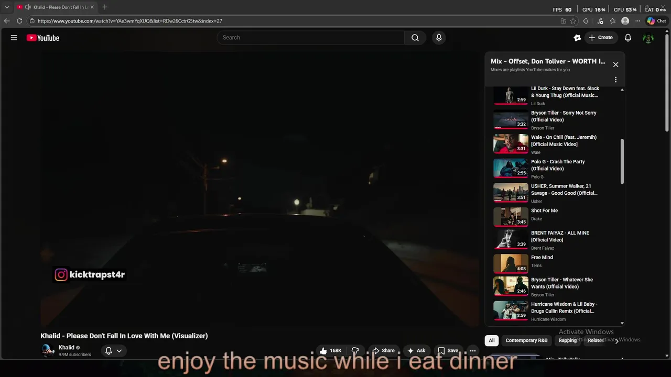Open browser settings and more menu
Viewport: 671px width, 377px height.
(x=638, y=21)
